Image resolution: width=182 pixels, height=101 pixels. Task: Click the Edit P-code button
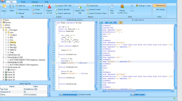(138, 95)
